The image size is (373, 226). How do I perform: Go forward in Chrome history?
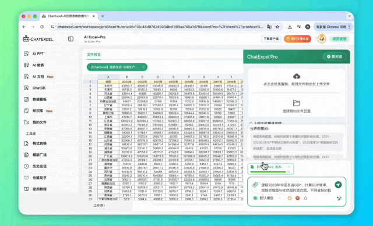(x=33, y=27)
